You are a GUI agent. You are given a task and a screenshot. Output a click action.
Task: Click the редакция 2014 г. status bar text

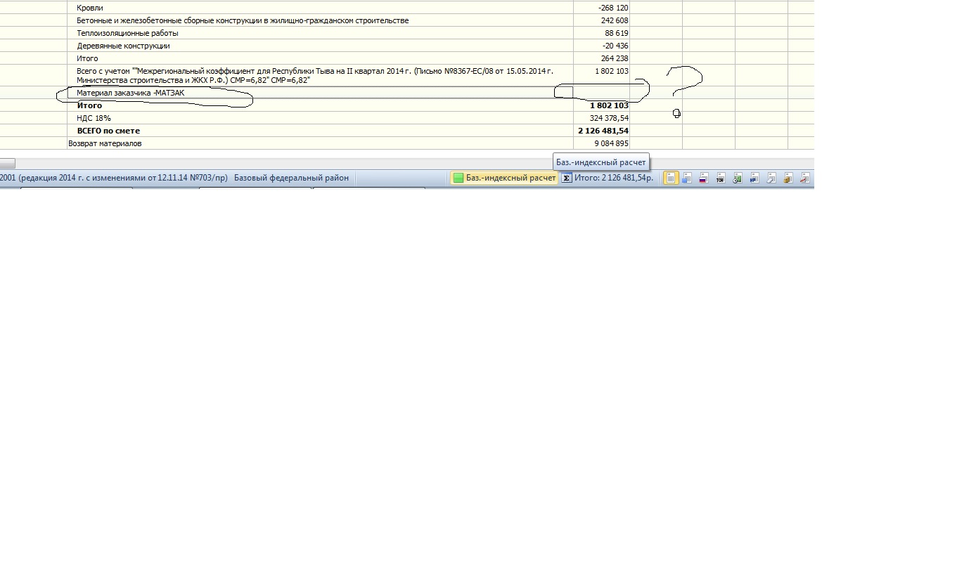[114, 178]
